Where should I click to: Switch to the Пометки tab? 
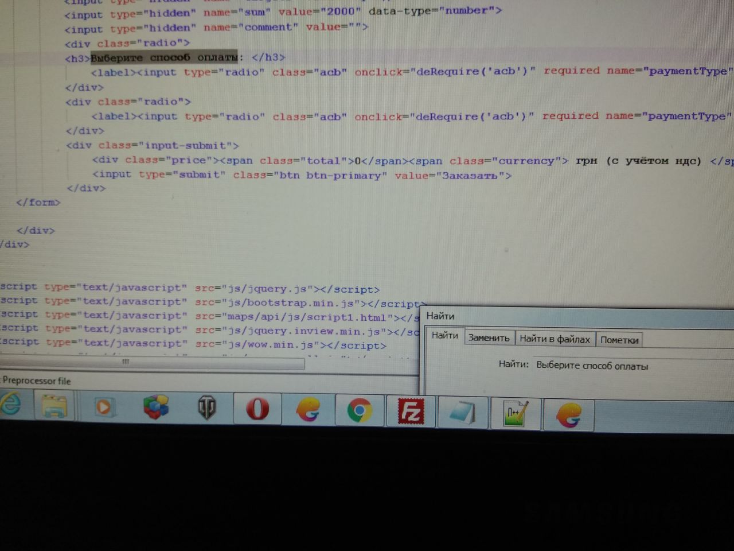[619, 340]
